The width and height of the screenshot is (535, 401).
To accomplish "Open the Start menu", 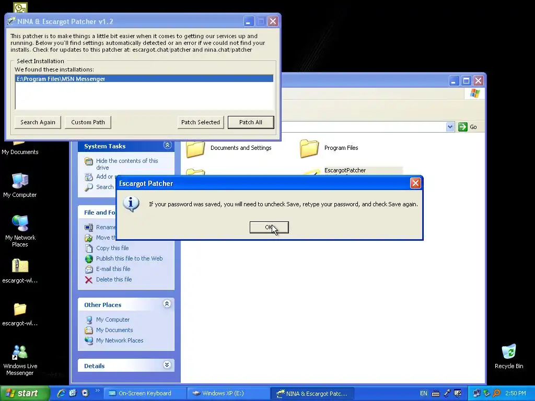I will 24,394.
